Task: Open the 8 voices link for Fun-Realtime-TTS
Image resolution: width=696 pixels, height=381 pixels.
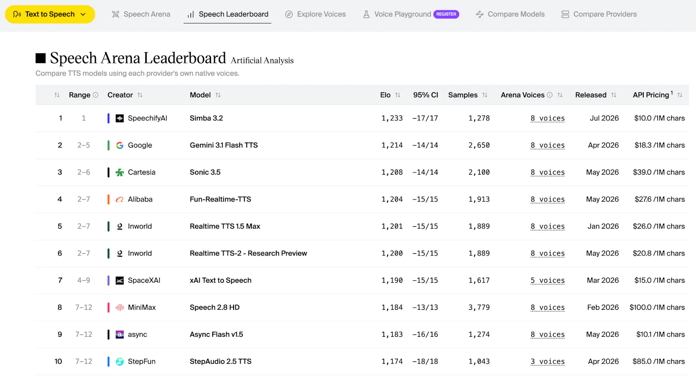Action: pos(548,199)
